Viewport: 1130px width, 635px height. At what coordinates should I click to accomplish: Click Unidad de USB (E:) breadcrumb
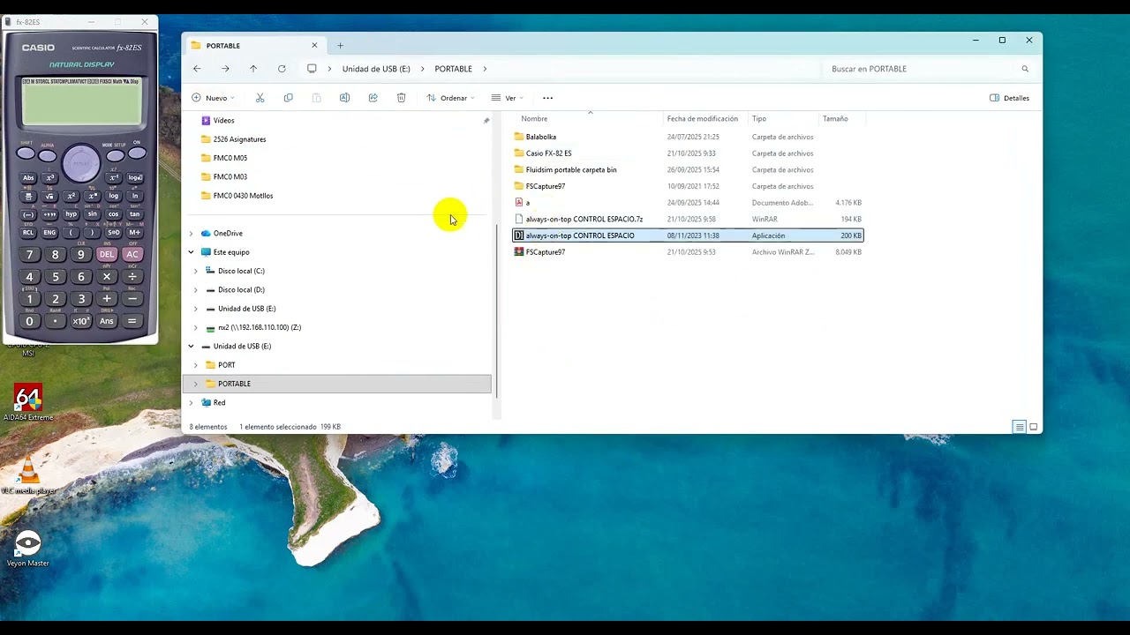(376, 69)
